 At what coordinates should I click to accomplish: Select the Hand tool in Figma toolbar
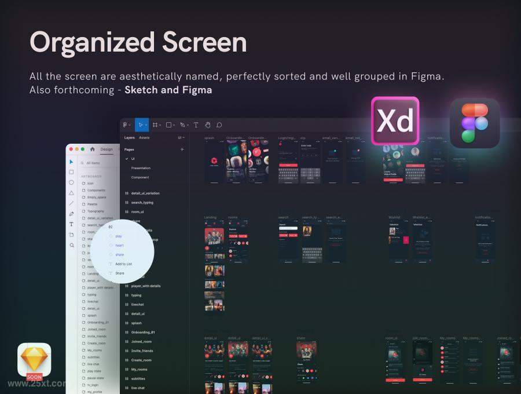(208, 125)
